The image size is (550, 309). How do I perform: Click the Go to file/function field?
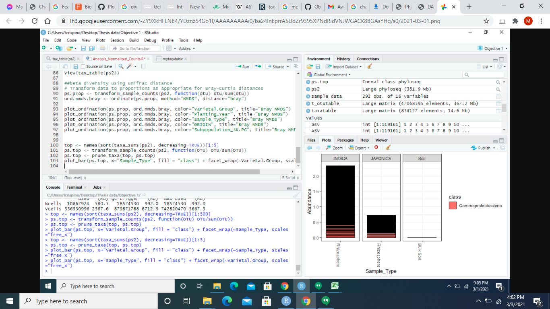135,48
